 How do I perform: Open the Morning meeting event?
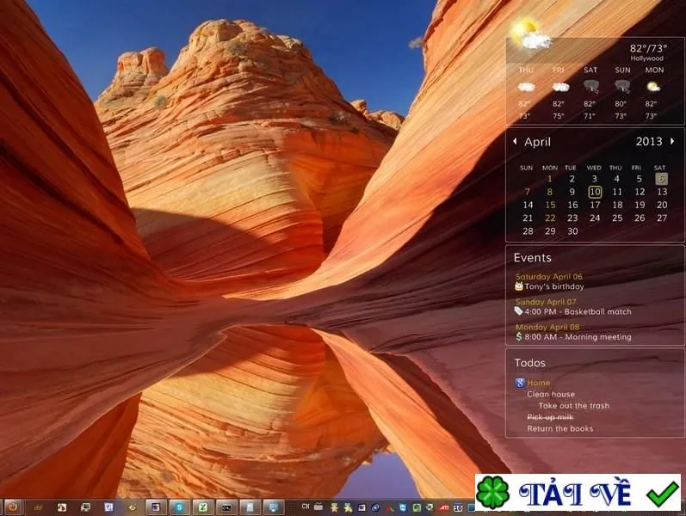pyautogui.click(x=578, y=337)
